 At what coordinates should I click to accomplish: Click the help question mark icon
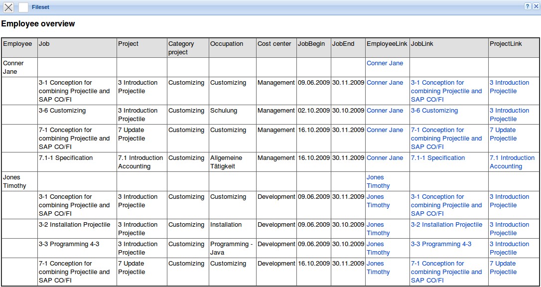click(x=528, y=6)
